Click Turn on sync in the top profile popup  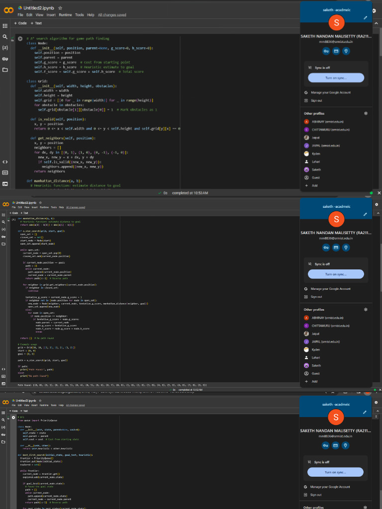pos(336,78)
